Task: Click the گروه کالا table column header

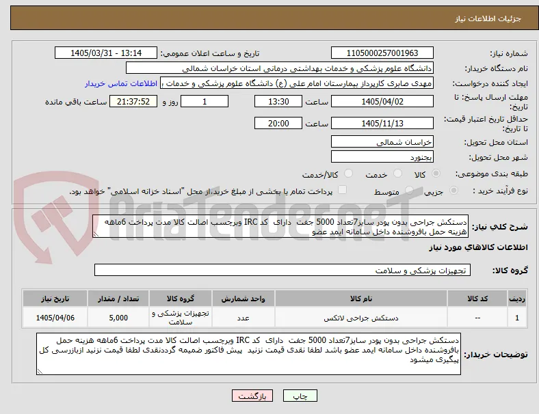Action: point(181,299)
